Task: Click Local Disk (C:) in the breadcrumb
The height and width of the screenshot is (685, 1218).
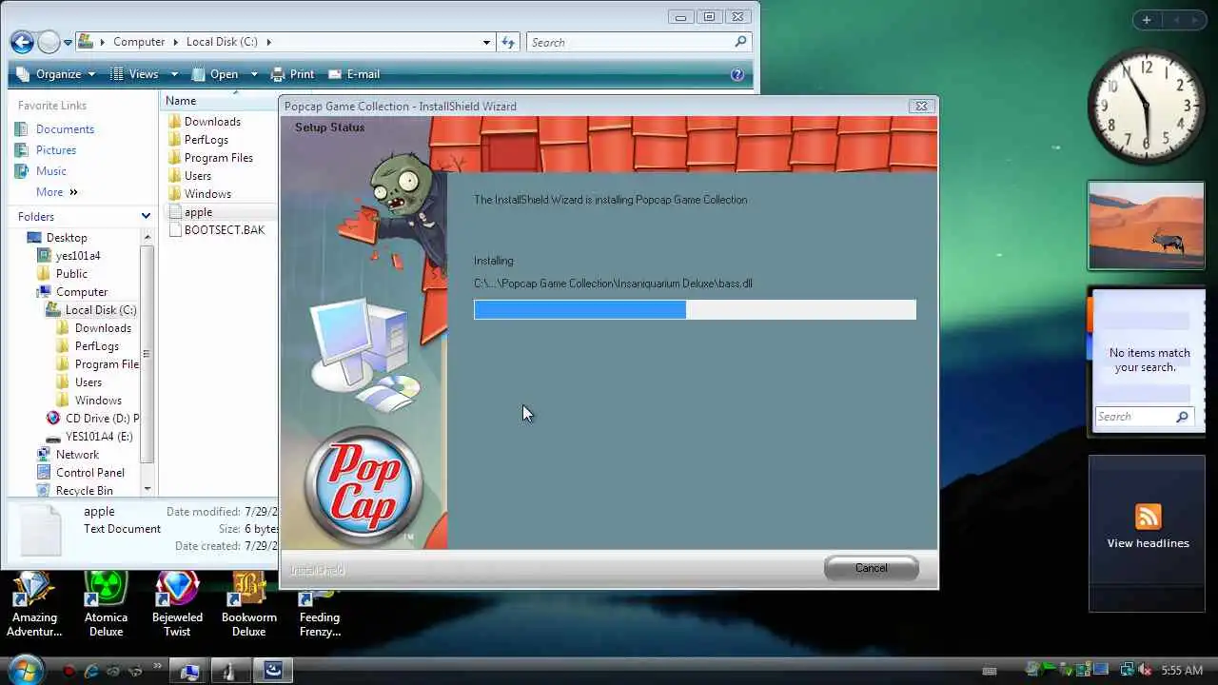Action: [x=222, y=42]
